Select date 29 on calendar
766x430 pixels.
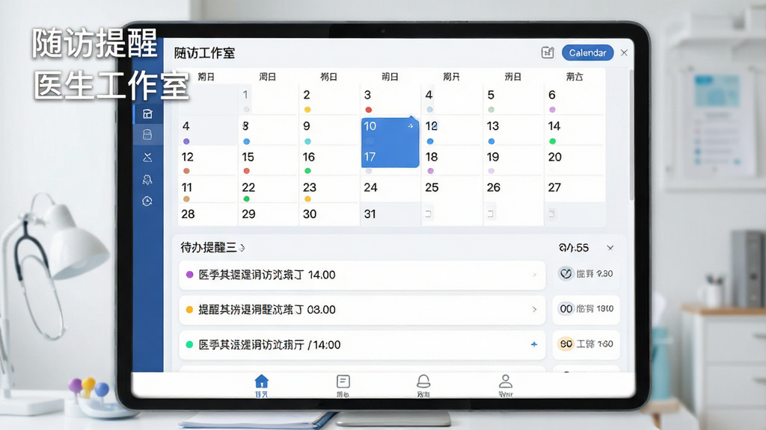click(268, 214)
